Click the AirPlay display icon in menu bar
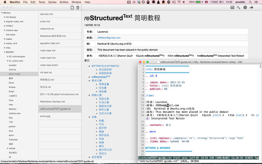Viewport: 262px width, 164px height. (129, 2)
